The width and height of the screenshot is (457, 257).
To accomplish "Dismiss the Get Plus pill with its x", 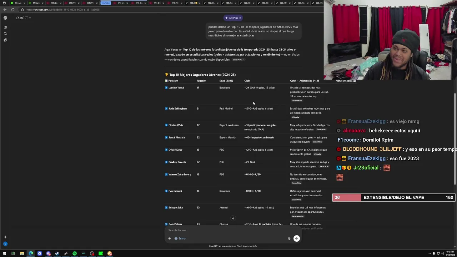I will pos(240,18).
